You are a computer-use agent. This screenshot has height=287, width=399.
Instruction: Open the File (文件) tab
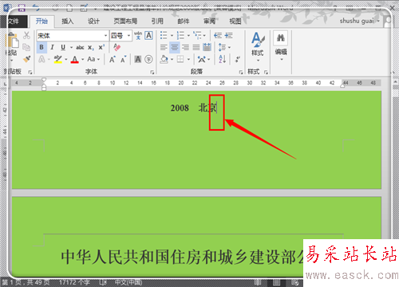point(14,22)
